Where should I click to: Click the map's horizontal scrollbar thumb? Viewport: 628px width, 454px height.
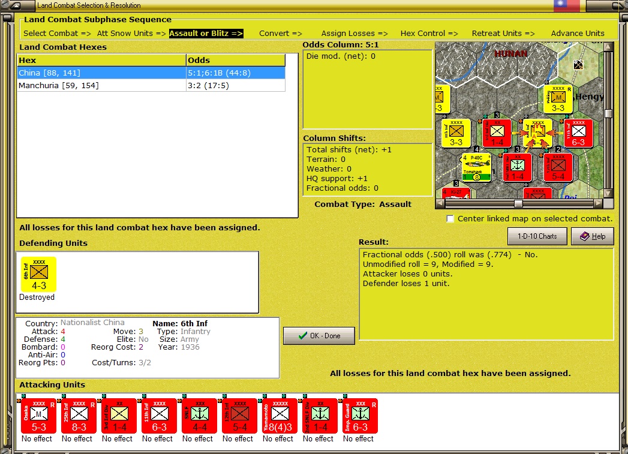(518, 203)
